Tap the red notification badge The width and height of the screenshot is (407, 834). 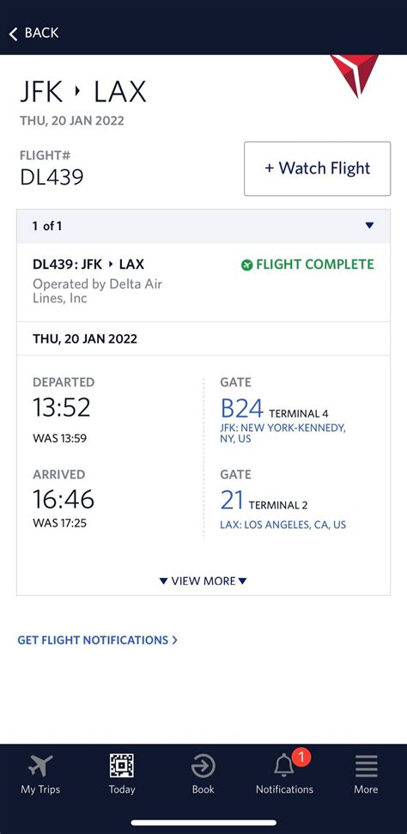301,757
